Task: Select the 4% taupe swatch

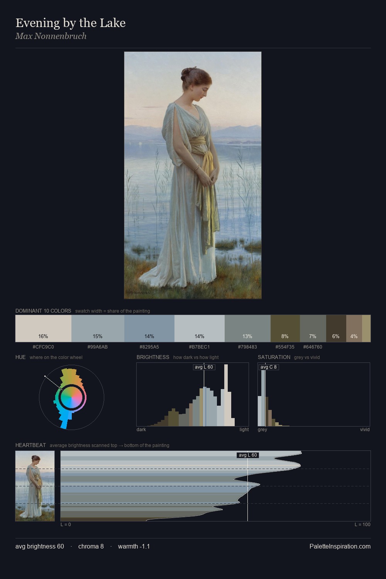Action: coord(354,328)
